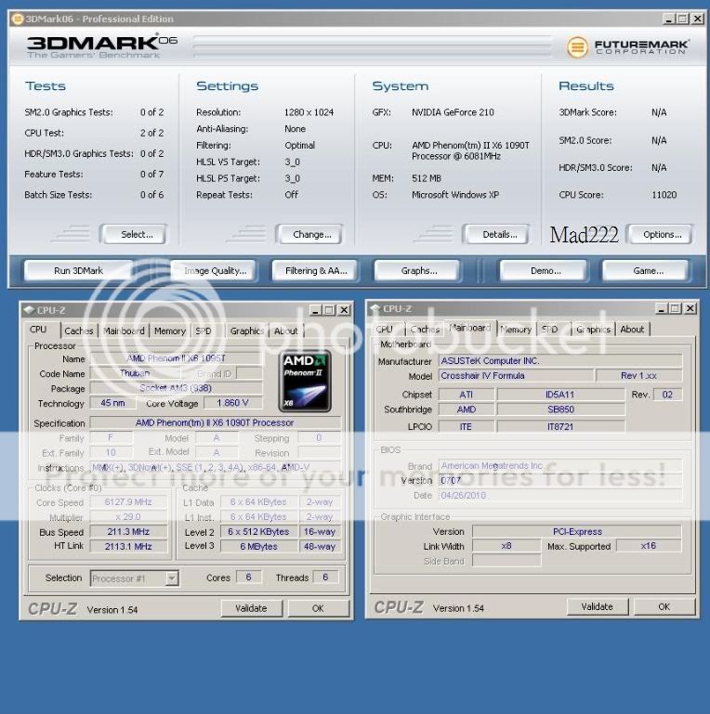710x714 pixels.
Task: Click Select... under Tests
Action: [x=137, y=234]
